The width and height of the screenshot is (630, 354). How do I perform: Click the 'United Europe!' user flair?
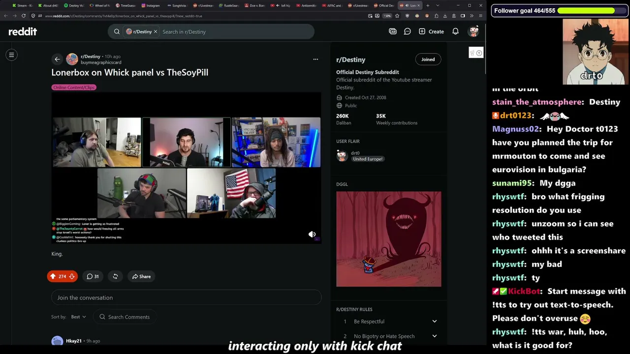click(x=368, y=159)
